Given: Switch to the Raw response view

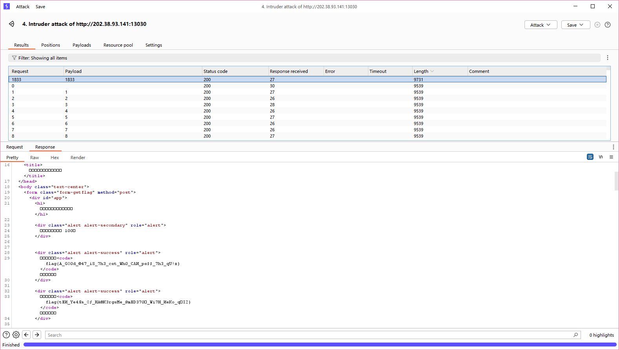Looking at the screenshot, I should (x=35, y=158).
